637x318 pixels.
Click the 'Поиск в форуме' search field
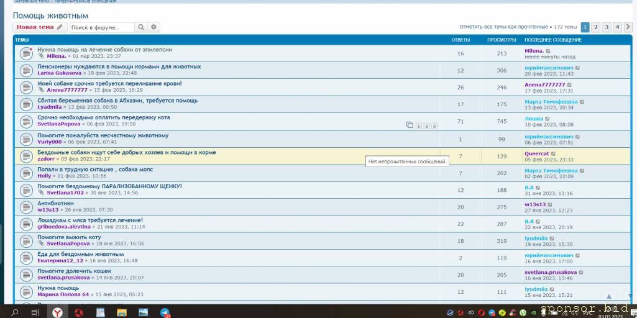pos(101,27)
